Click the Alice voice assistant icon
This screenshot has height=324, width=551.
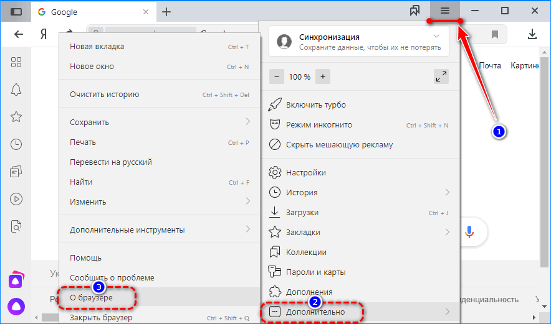pyautogui.click(x=16, y=306)
